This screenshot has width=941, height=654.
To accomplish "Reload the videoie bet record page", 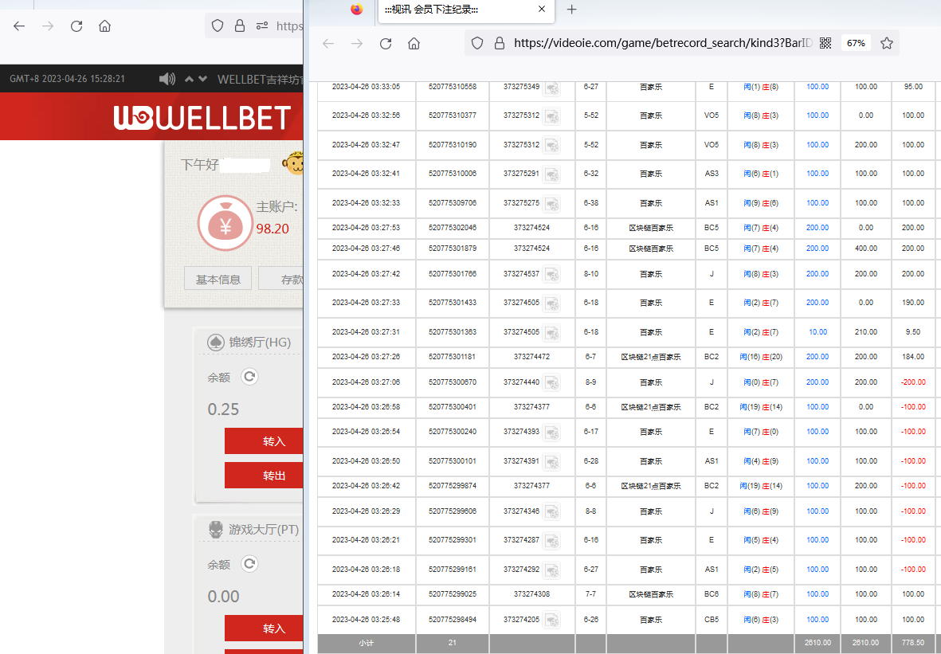I will pyautogui.click(x=386, y=43).
